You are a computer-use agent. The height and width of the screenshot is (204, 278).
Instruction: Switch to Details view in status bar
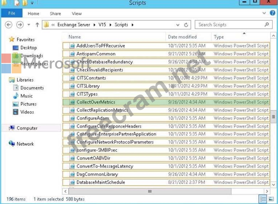pyautogui.click(x=263, y=199)
